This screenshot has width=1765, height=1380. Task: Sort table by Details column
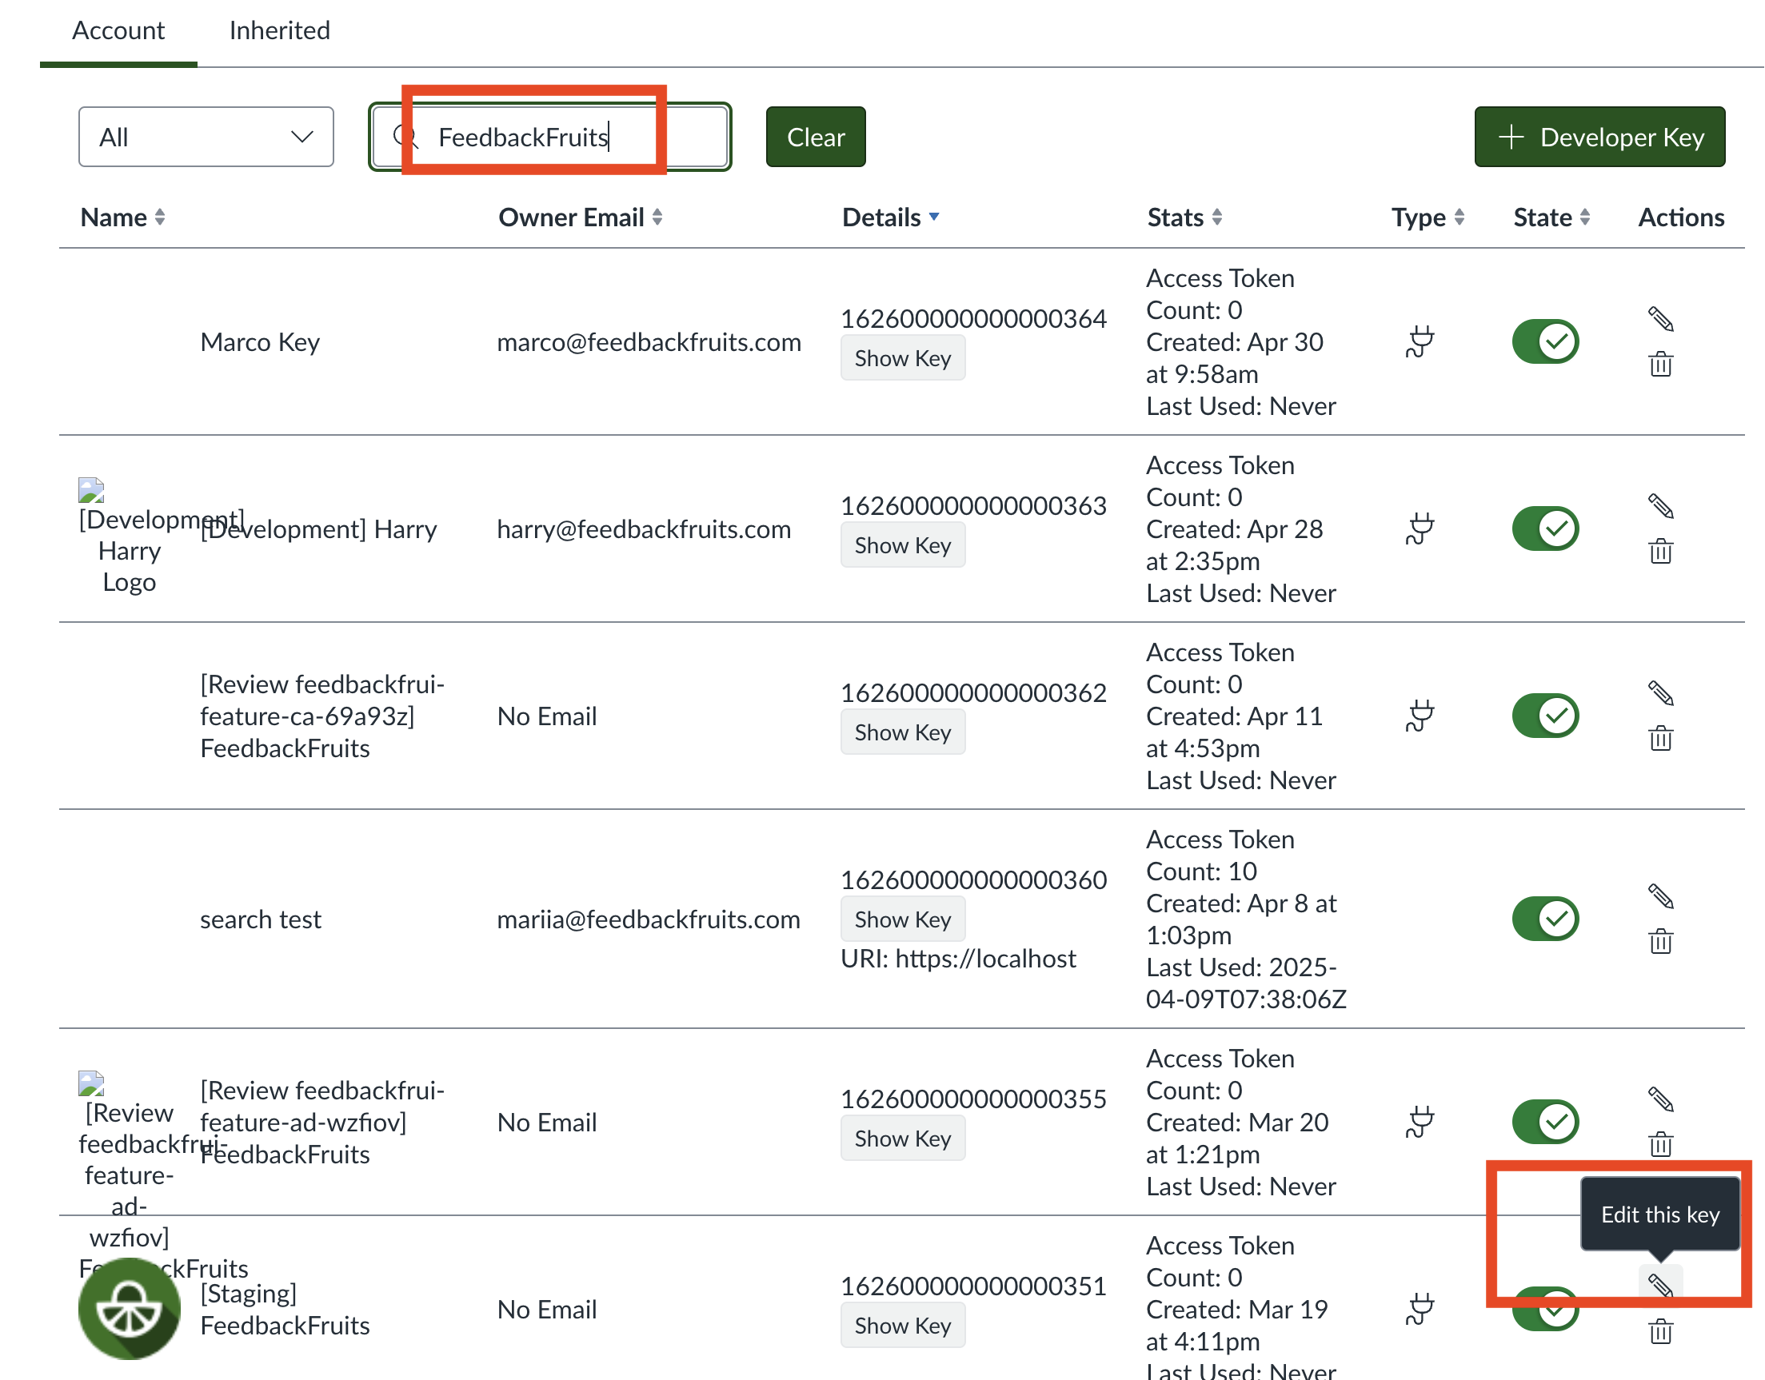(x=890, y=217)
